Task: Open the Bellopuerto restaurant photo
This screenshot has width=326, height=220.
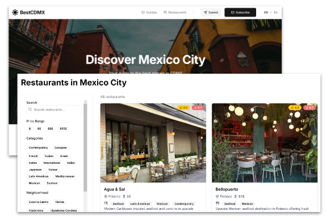Action: pos(265,143)
